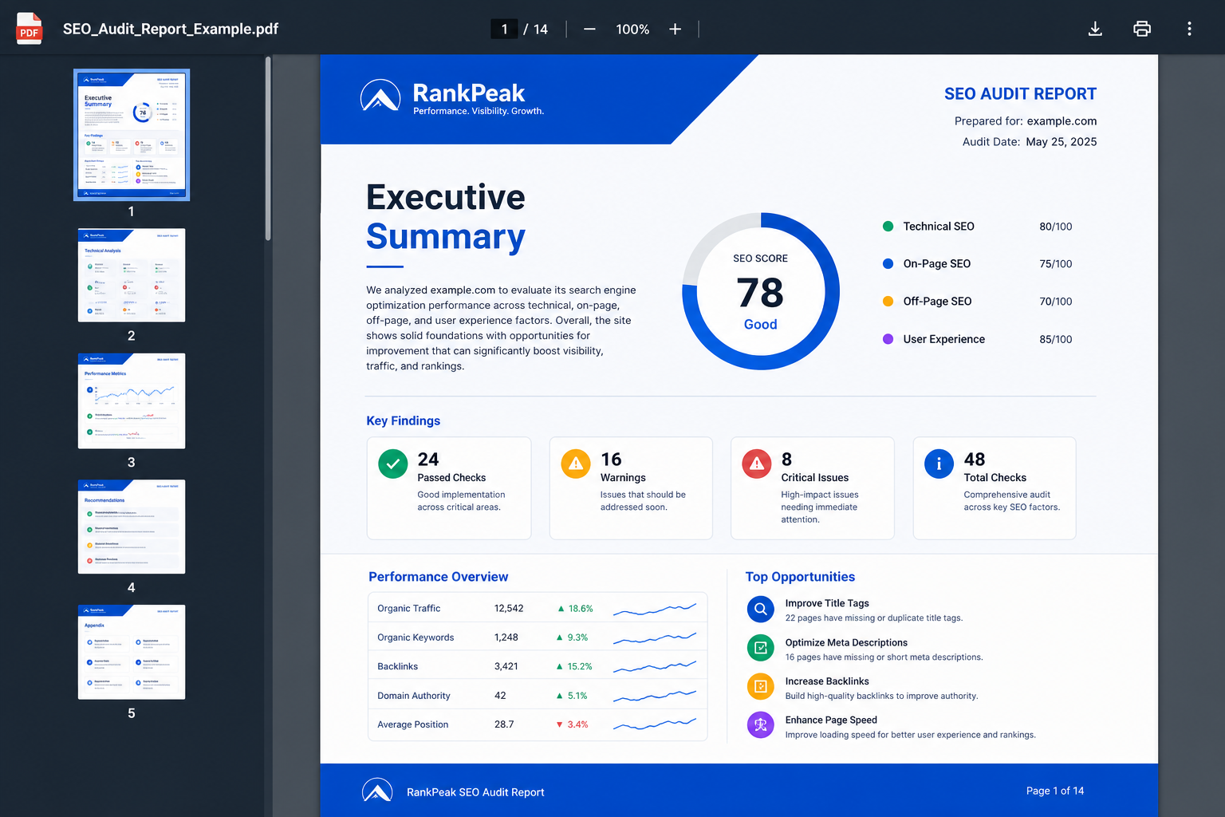This screenshot has width=1225, height=817.
Task: Click the green Technical SEO legend dot
Action: 888,227
